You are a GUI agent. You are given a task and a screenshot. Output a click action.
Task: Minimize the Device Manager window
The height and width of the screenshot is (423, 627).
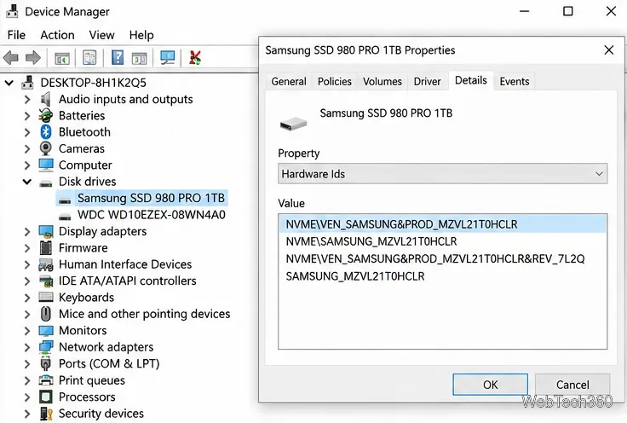click(524, 11)
